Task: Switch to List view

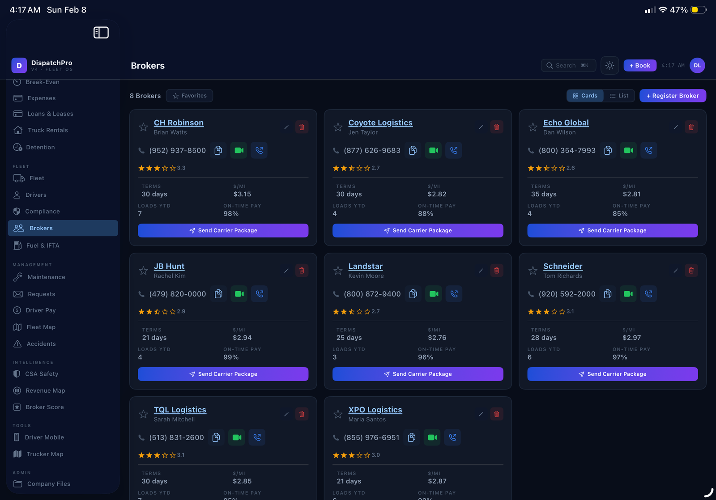Action: pyautogui.click(x=619, y=96)
